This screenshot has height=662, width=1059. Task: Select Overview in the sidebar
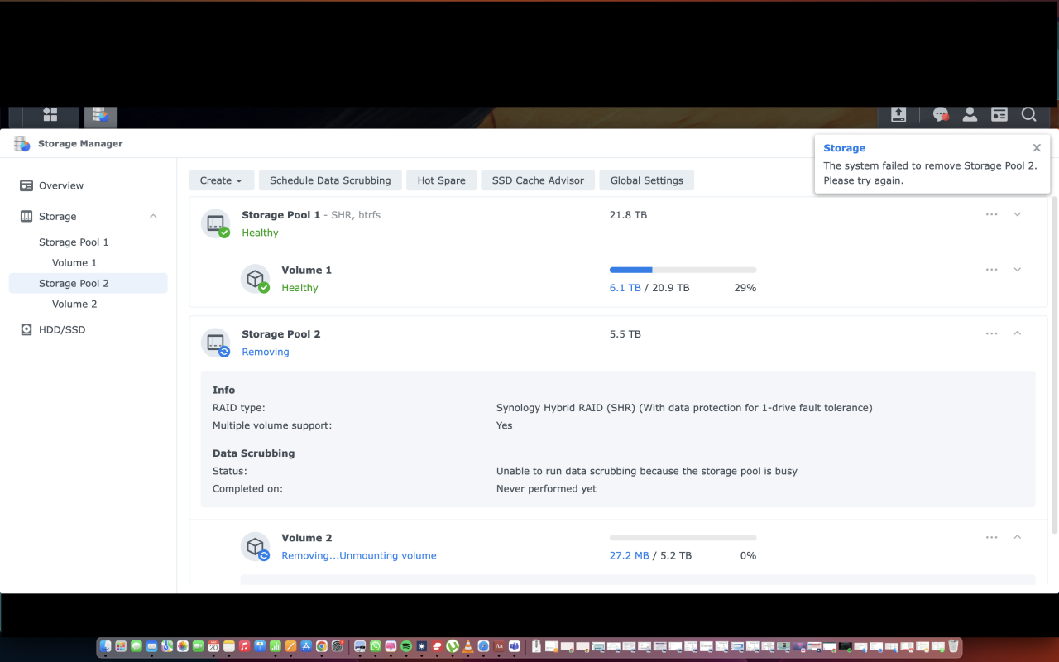point(61,186)
